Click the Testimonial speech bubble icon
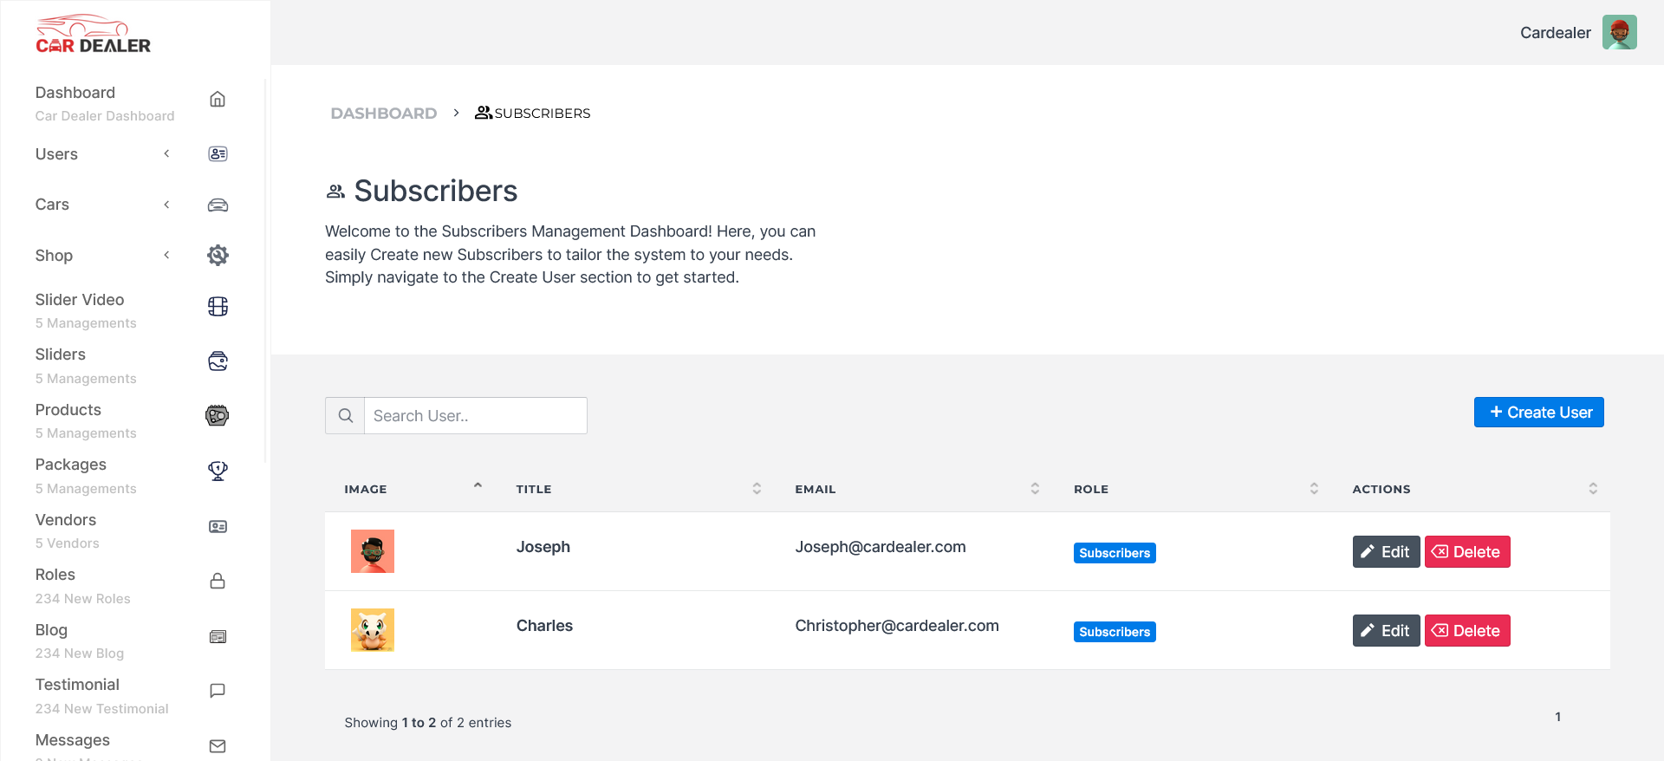 (x=218, y=691)
